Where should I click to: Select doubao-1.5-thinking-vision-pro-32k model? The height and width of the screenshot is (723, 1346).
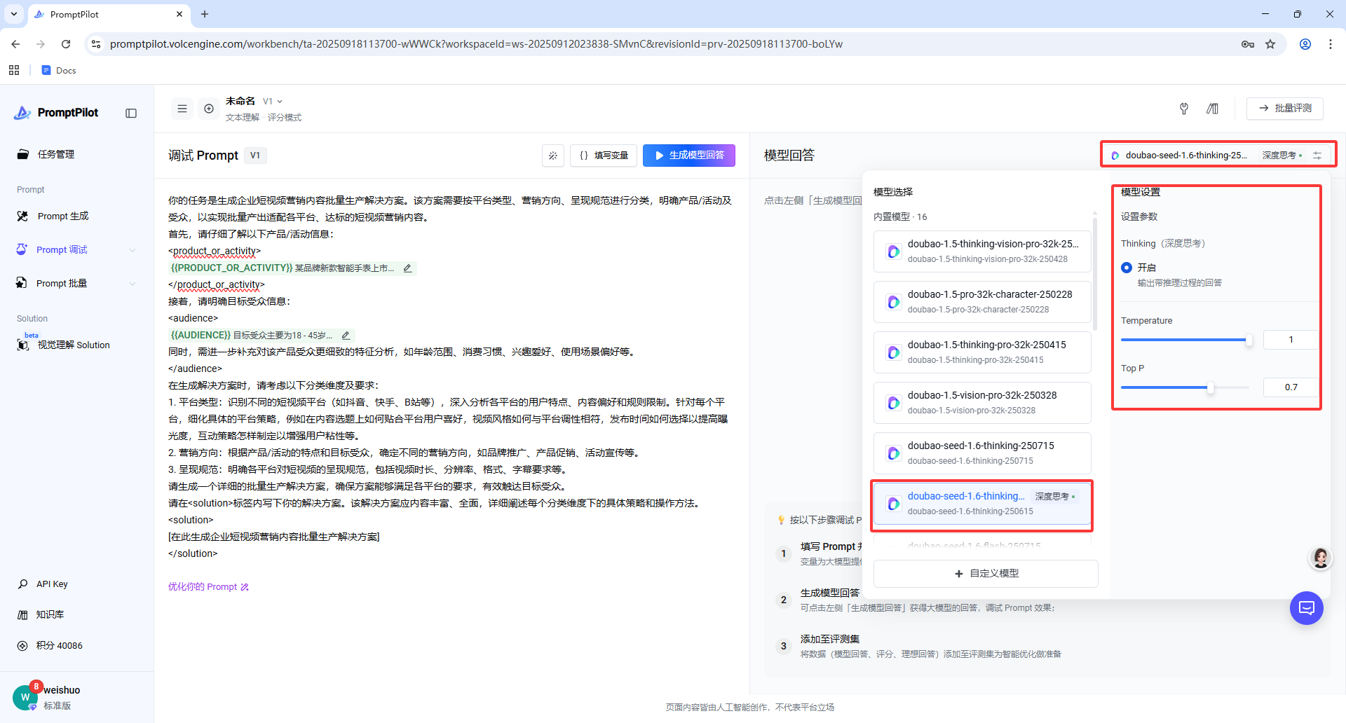point(982,252)
